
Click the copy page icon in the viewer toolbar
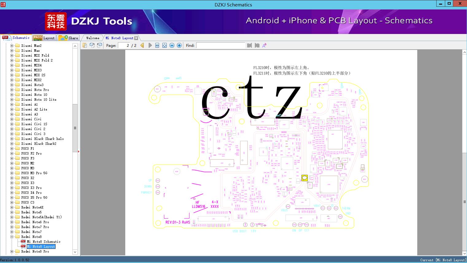click(x=85, y=45)
